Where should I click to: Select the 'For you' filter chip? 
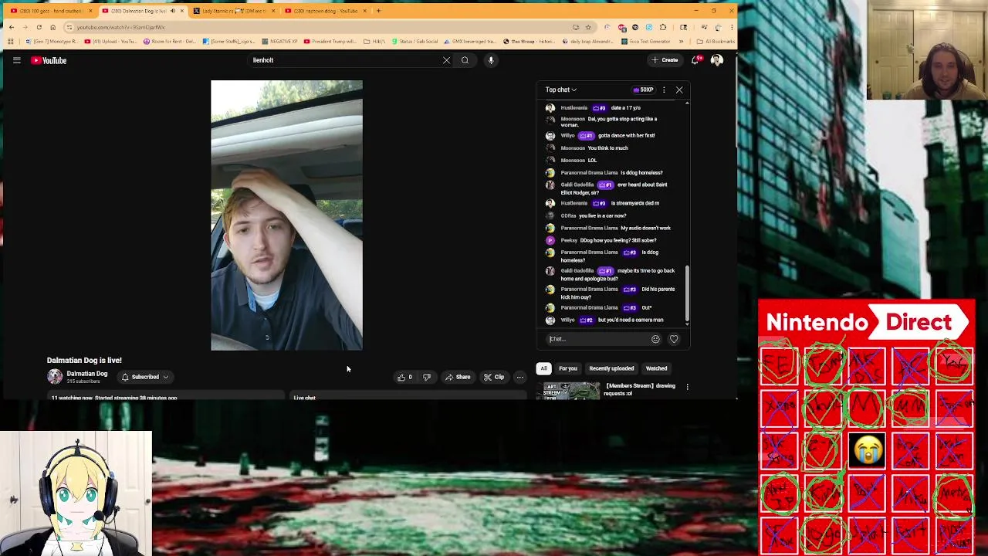tap(568, 368)
